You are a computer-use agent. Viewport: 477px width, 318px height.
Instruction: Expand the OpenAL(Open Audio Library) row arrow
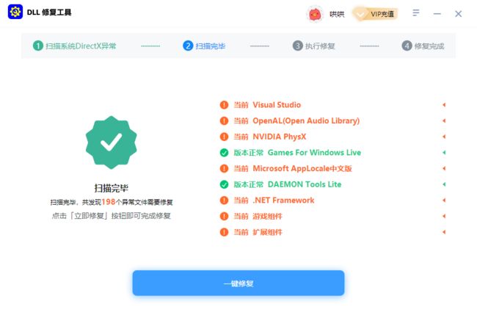coord(444,120)
